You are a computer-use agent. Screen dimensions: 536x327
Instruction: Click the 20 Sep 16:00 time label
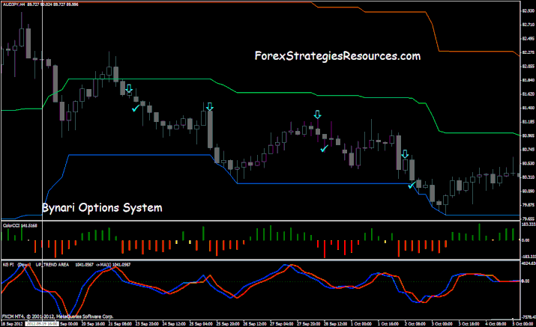(x=93, y=323)
